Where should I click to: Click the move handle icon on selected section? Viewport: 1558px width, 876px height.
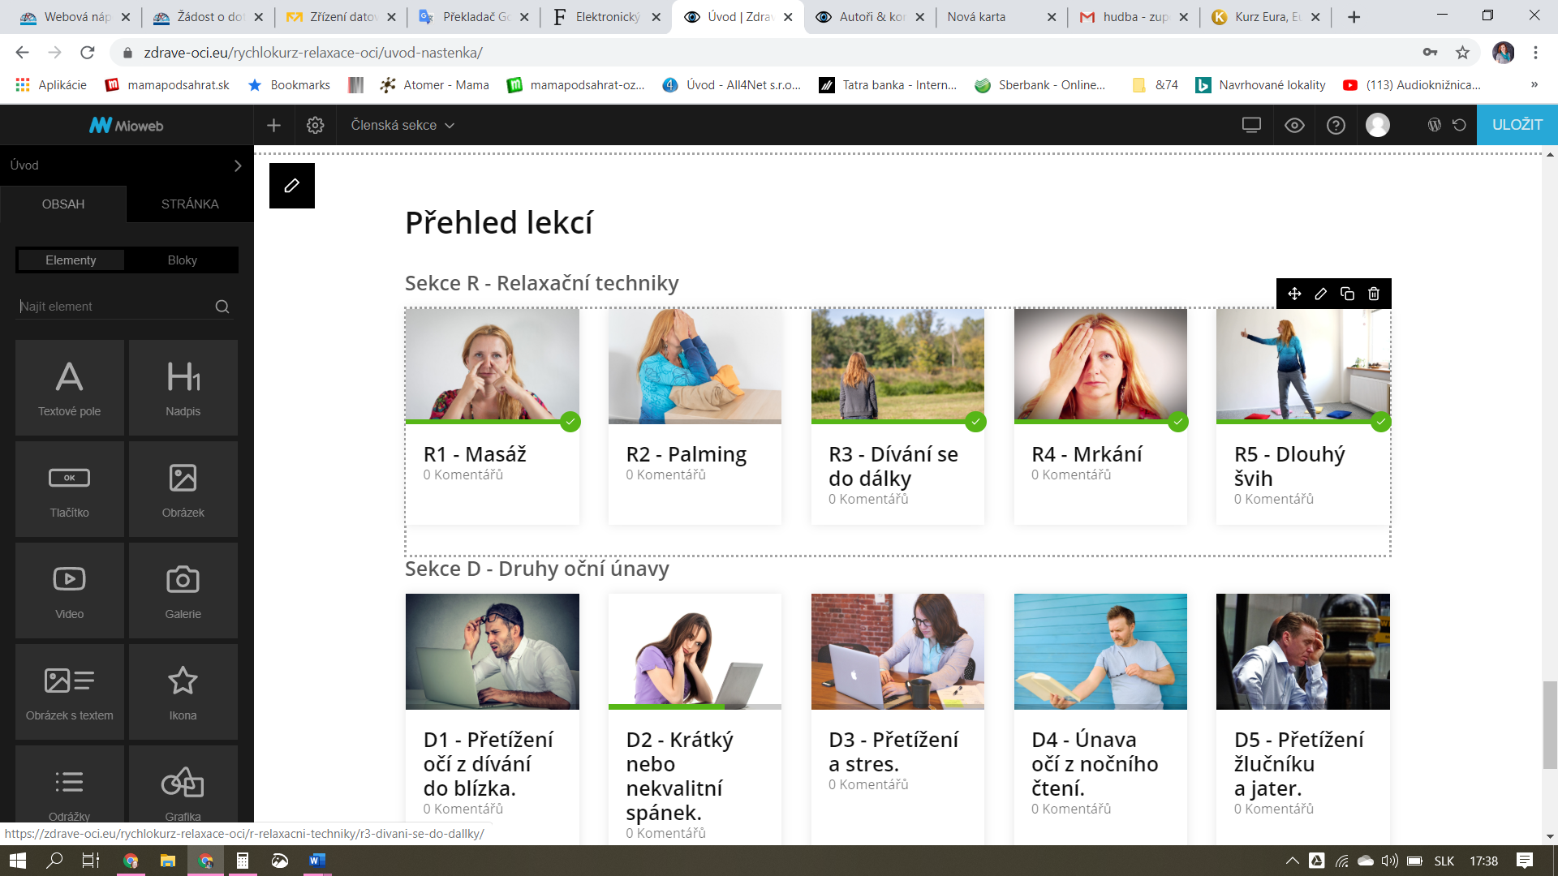1294,294
